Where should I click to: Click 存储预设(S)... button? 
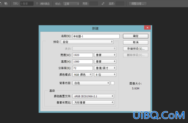coord(135,49)
